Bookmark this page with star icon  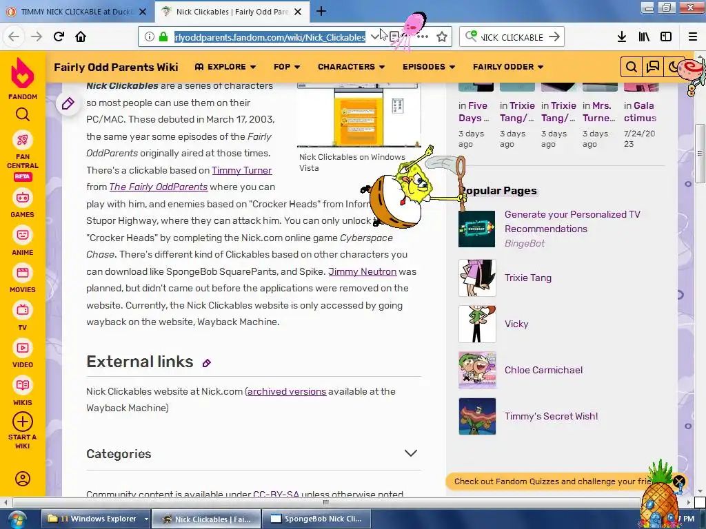pyautogui.click(x=442, y=37)
